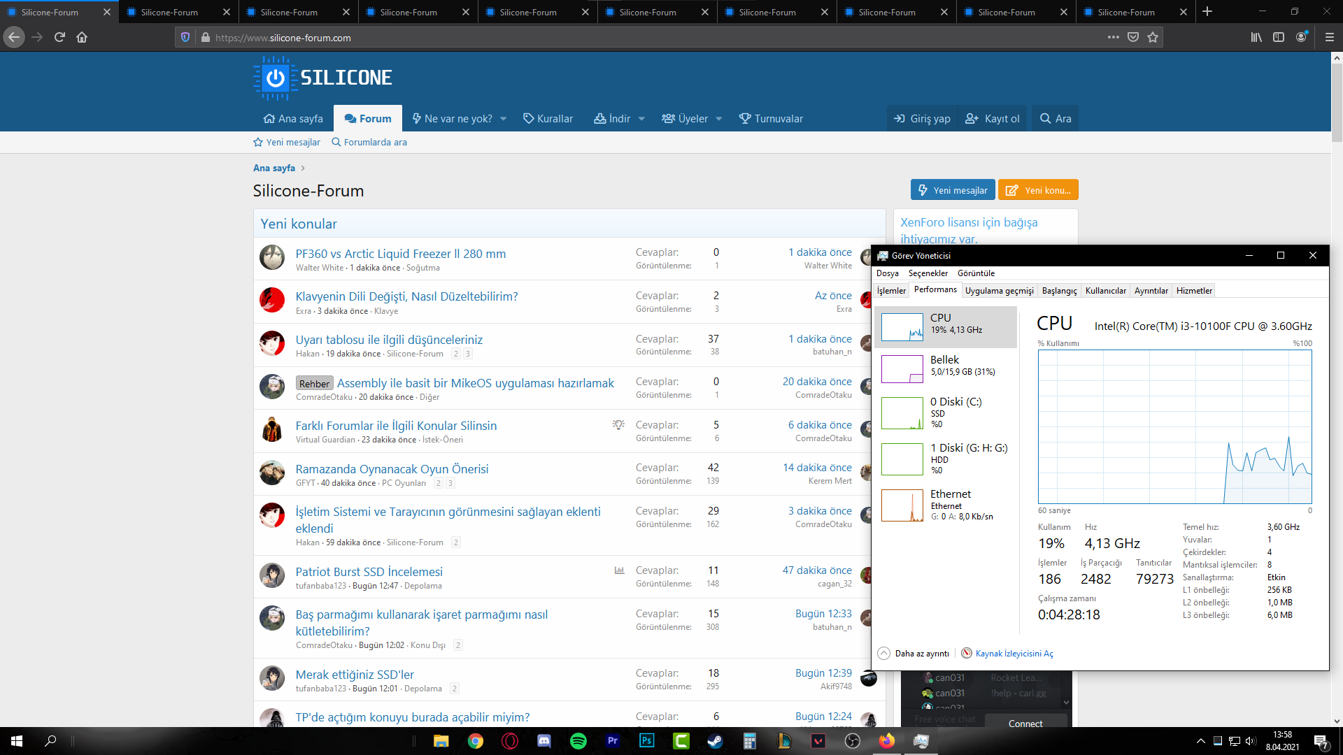This screenshot has height=755, width=1343.
Task: Open the browser home page icon
Action: [x=82, y=38]
